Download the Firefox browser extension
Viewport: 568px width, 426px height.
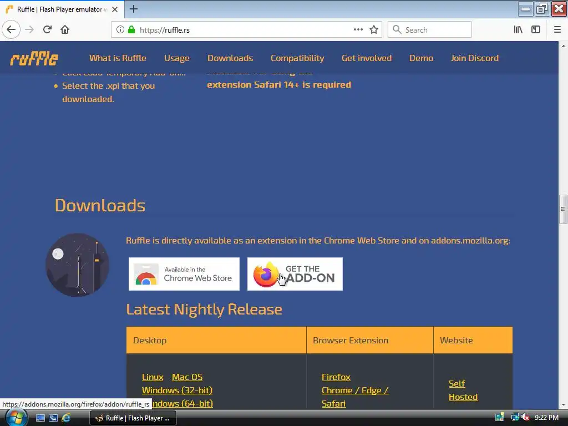[x=336, y=377]
